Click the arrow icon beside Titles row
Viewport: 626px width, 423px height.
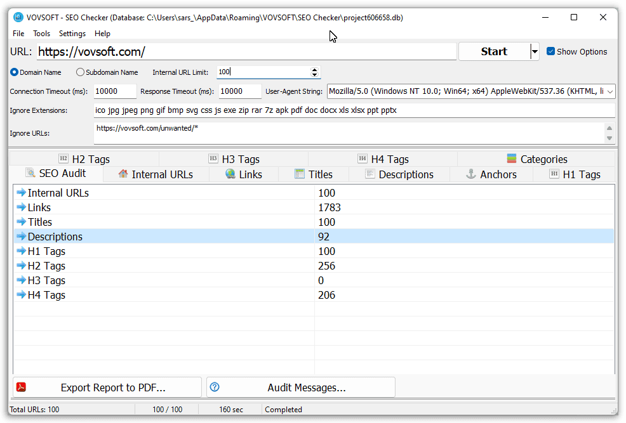click(21, 222)
